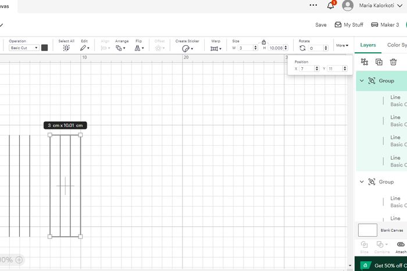Click the Position Y field
The width and height of the screenshot is (407, 271).
(335, 68)
